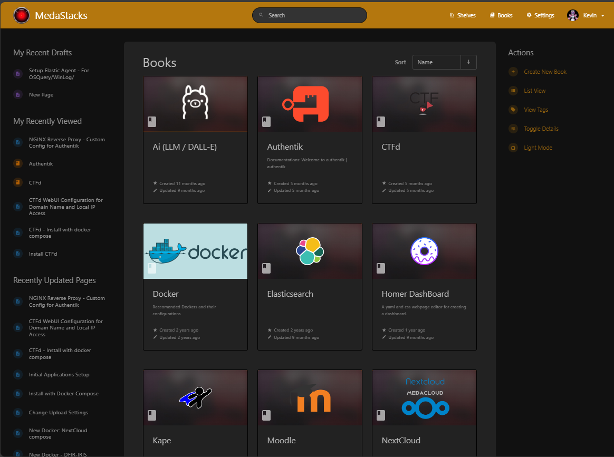Expand the Kevin user menu arrow

click(x=602, y=16)
